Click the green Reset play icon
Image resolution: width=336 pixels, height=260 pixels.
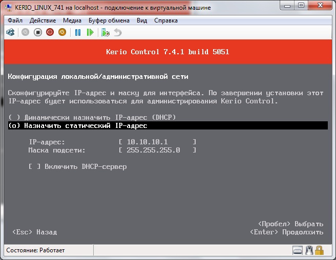[x=90, y=32]
